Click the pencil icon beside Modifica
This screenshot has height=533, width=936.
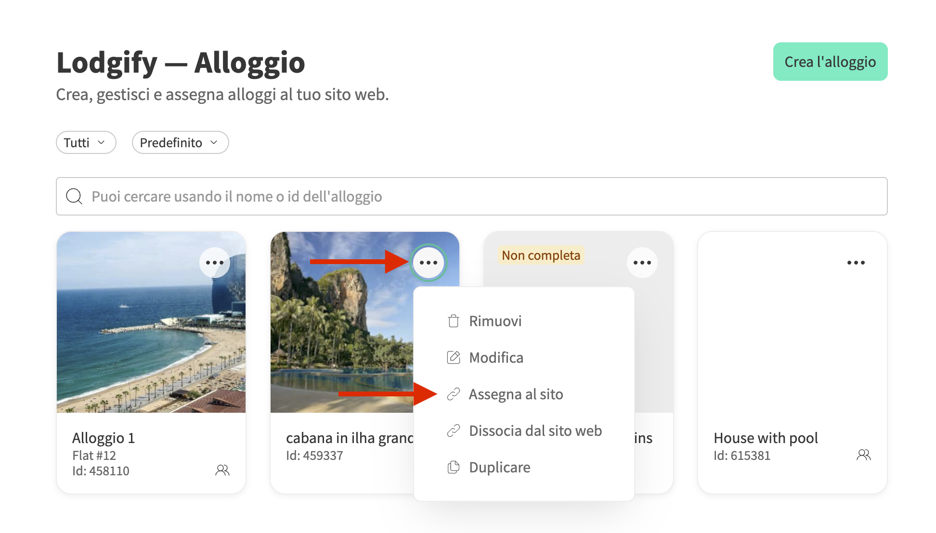(x=453, y=357)
